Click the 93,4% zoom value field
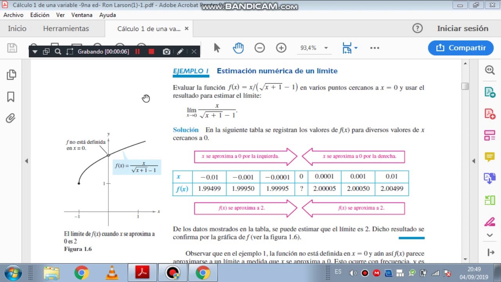The height and width of the screenshot is (282, 501). [x=308, y=48]
